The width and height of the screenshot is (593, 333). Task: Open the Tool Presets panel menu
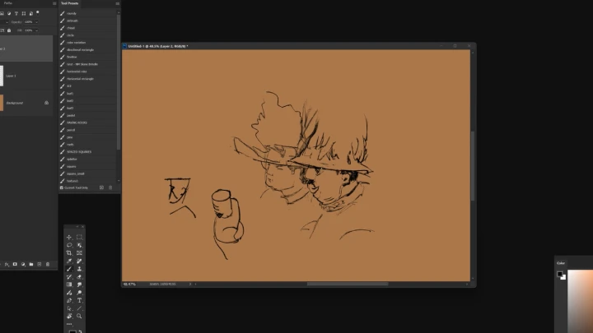coord(116,4)
